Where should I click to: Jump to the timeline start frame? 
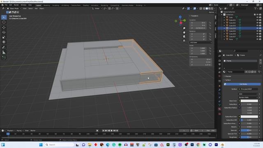(x=103, y=131)
